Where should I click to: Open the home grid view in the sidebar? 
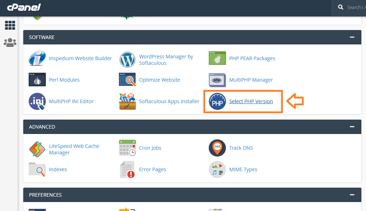(x=10, y=25)
